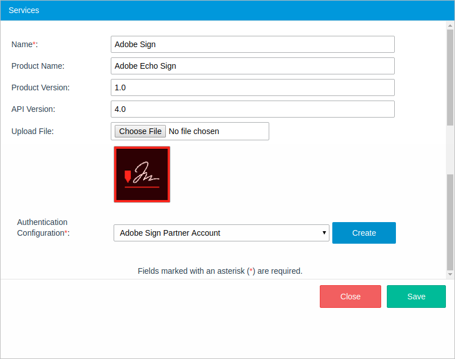
Task: Focus the Name field containing Adobe Sign
Action: 252,44
